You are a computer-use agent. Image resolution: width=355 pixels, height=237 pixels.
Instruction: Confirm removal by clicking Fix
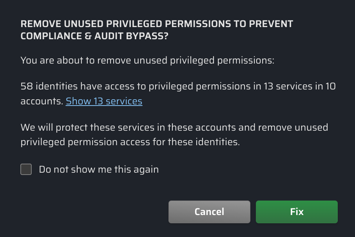tap(297, 212)
